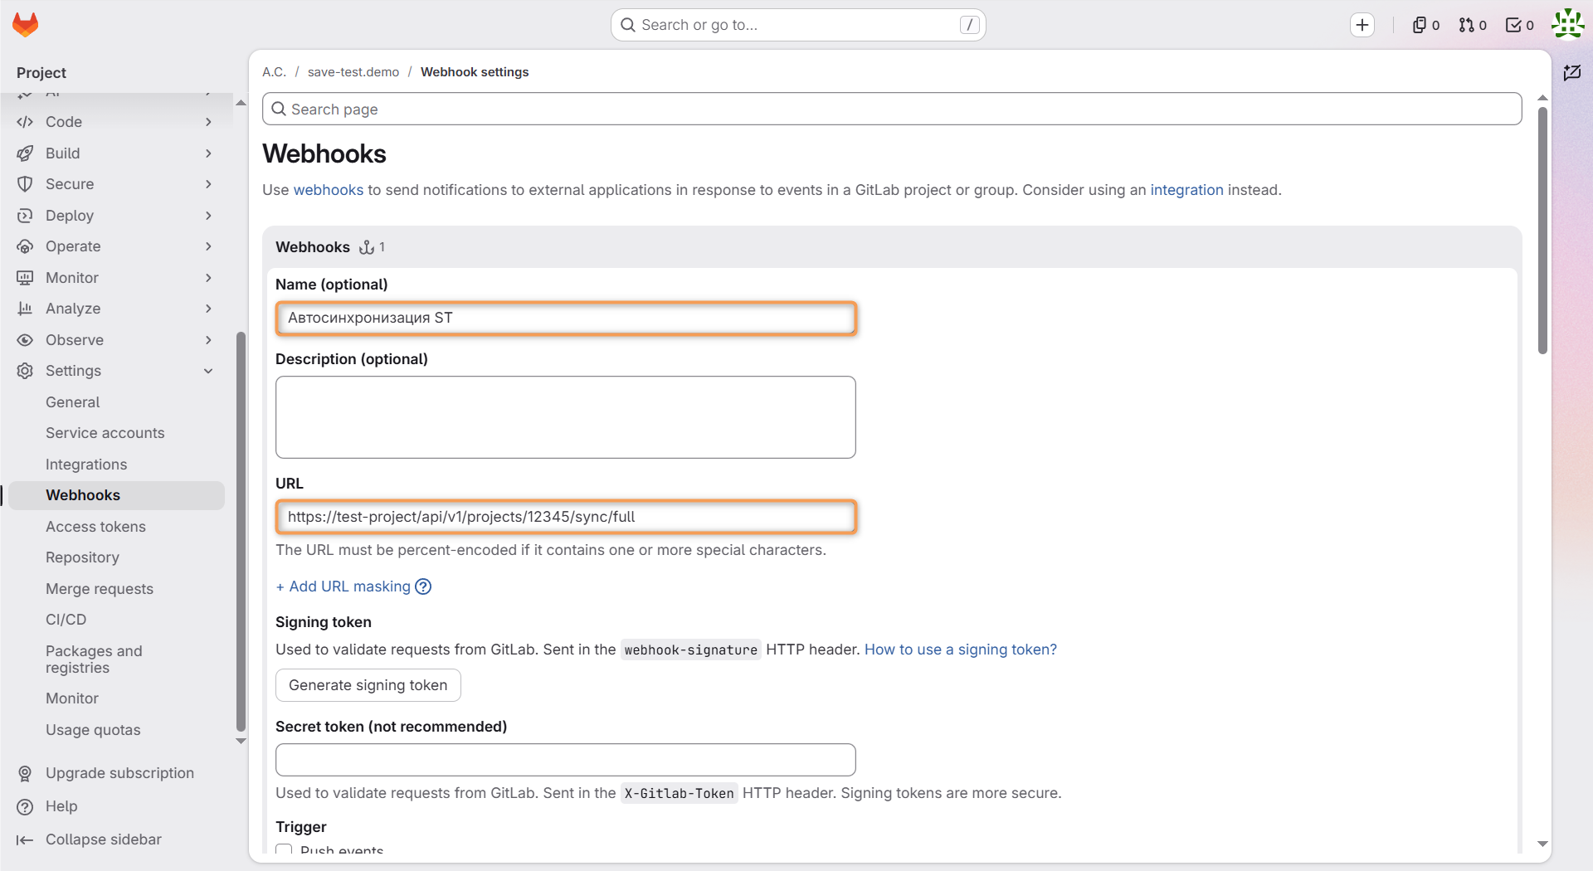The image size is (1593, 871).
Task: Click the Secret token input field
Action: coord(565,760)
